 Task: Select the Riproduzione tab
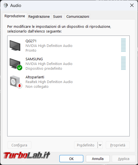point(15,16)
